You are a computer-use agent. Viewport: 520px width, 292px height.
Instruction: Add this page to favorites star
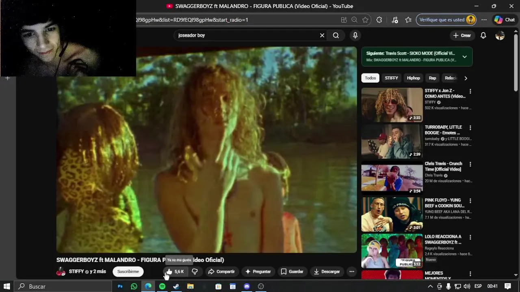pos(365,20)
